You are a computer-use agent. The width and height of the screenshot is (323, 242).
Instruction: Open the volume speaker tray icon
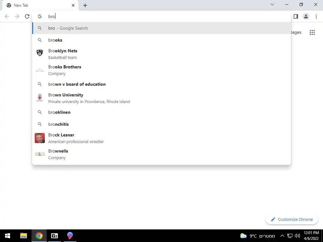297,236
